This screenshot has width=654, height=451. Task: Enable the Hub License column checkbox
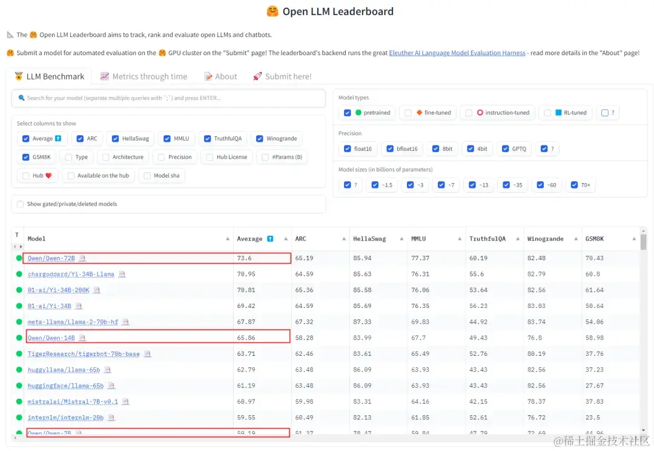(210, 157)
